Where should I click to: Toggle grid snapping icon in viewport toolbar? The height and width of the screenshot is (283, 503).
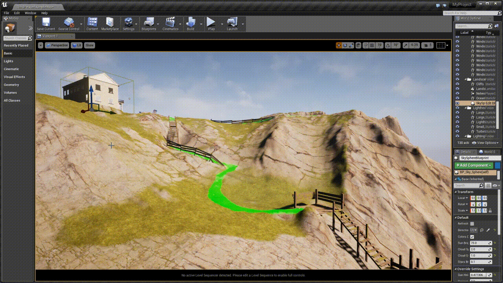coord(372,45)
